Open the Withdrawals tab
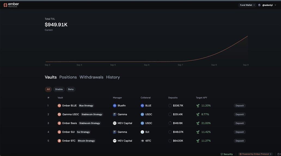The height and width of the screenshot is (156, 281). (91, 77)
